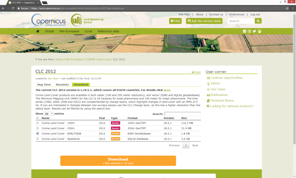Click the table Search filter field

click(x=183, y=114)
